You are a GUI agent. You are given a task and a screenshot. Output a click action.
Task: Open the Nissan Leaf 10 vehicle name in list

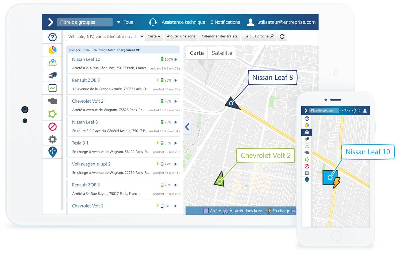pyautogui.click(x=86, y=59)
